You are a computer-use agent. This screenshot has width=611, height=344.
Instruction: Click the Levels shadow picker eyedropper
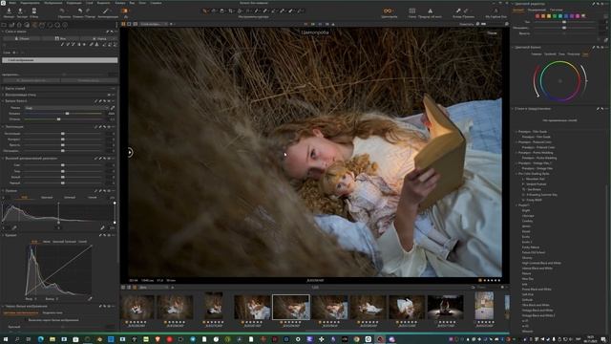pos(14,227)
